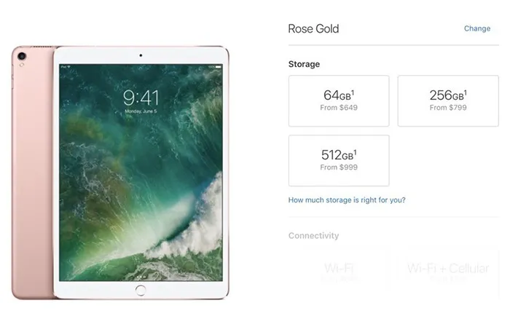Open 'How much storage is right for you?'
This screenshot has width=510, height=324.
point(347,199)
